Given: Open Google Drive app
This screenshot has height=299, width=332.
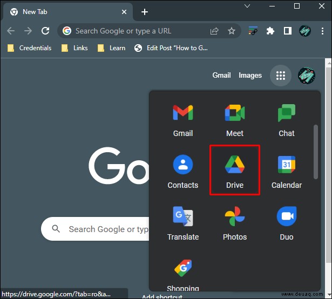Looking at the screenshot, I should pyautogui.click(x=235, y=170).
